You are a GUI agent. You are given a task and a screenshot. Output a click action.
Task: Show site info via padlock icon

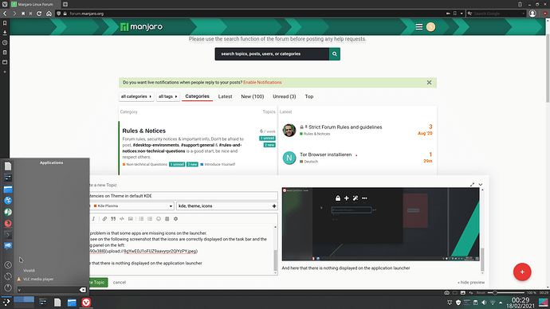click(65, 14)
